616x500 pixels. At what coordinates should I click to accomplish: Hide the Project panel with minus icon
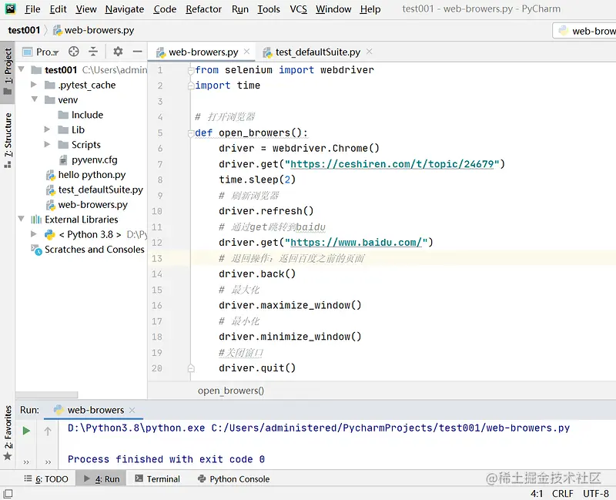(137, 52)
